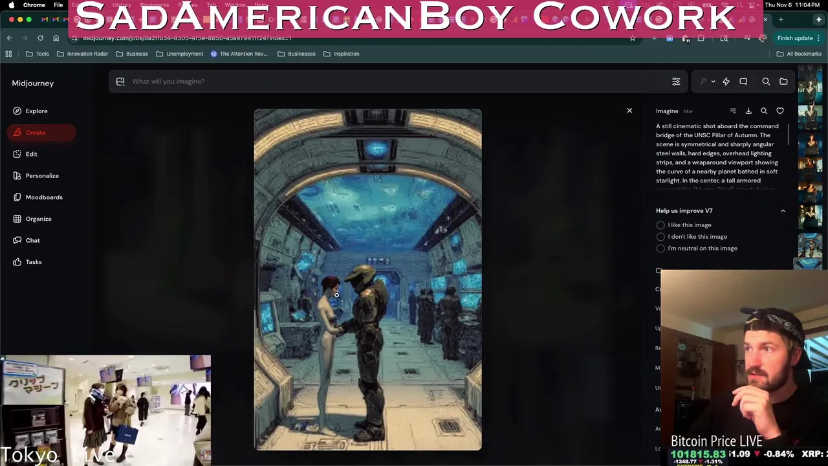828x466 pixels.
Task: Open the personalization profile dropdown arrow
Action: (713, 82)
